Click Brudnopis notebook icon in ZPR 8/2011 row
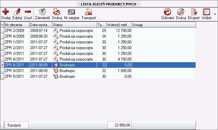218x130 pixels. pos(56,65)
